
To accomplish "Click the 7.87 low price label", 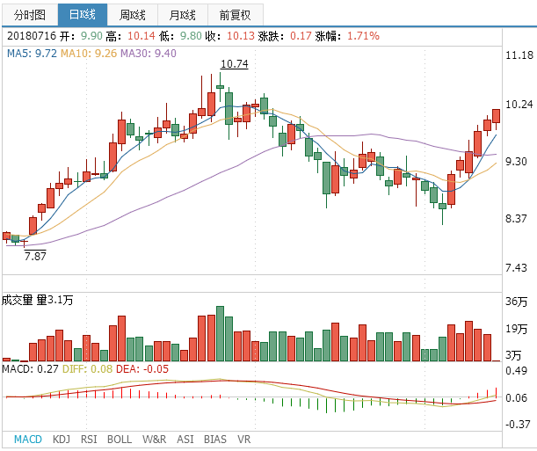I will coord(35,256).
